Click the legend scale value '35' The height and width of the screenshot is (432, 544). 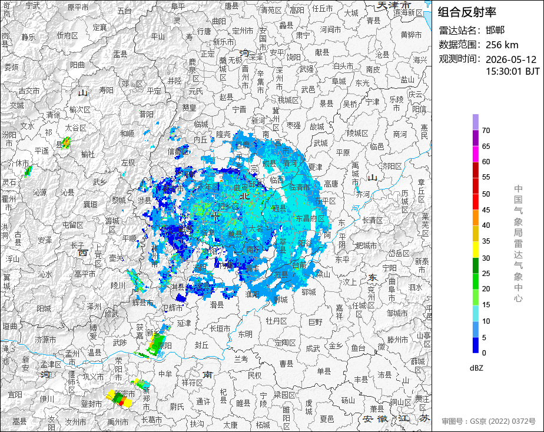[486, 241]
